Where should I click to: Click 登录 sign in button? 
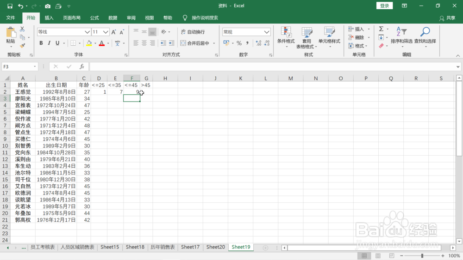[384, 6]
